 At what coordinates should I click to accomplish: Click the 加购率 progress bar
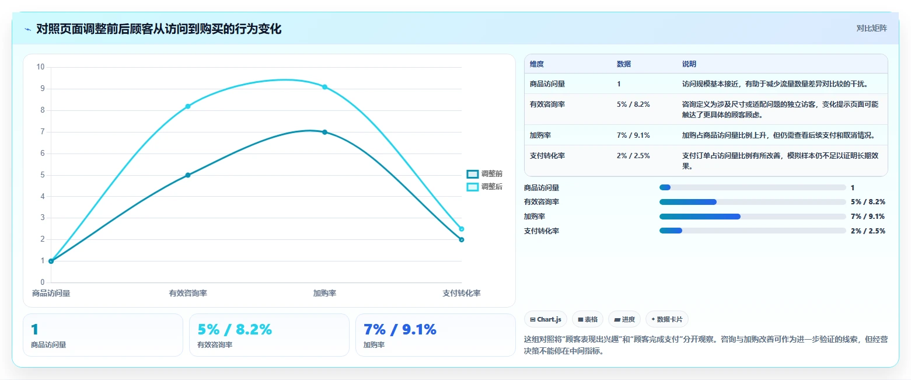[752, 217]
